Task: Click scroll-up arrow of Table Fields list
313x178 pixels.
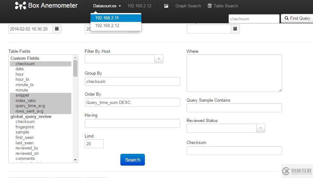Action: point(75,58)
